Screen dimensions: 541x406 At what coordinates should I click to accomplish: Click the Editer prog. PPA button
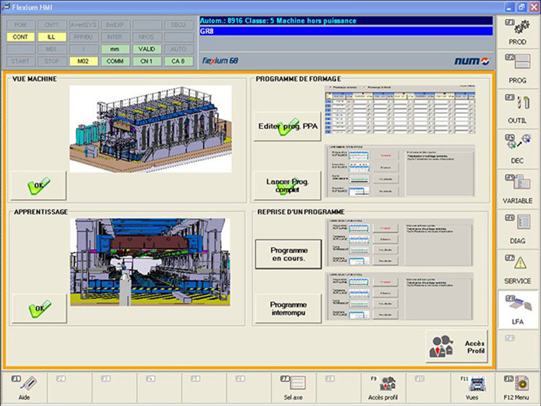click(287, 127)
